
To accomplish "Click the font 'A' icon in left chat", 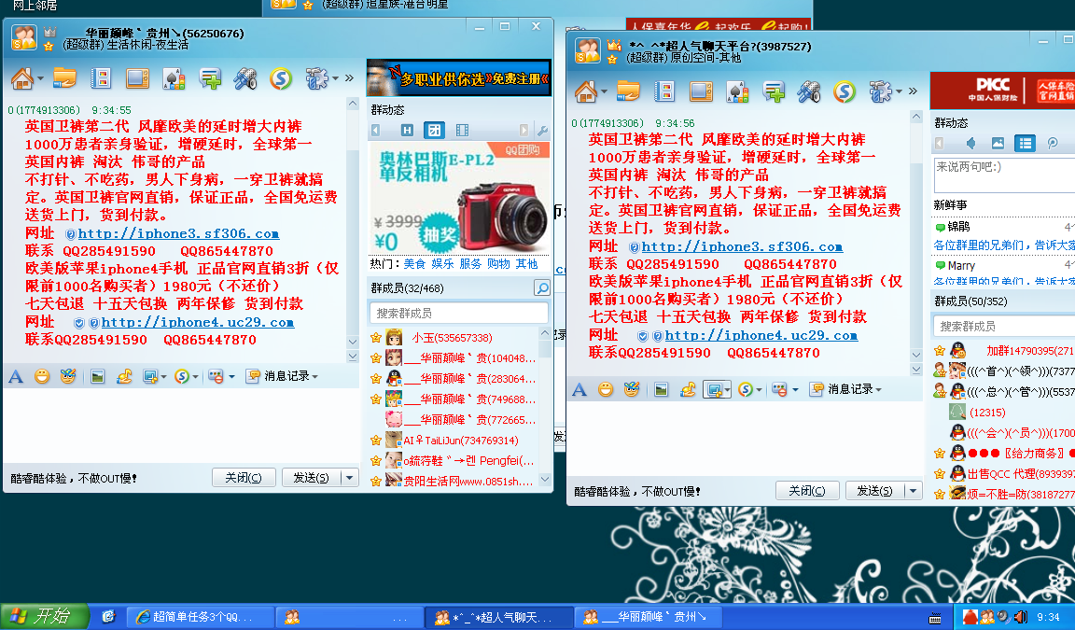I will [x=15, y=376].
